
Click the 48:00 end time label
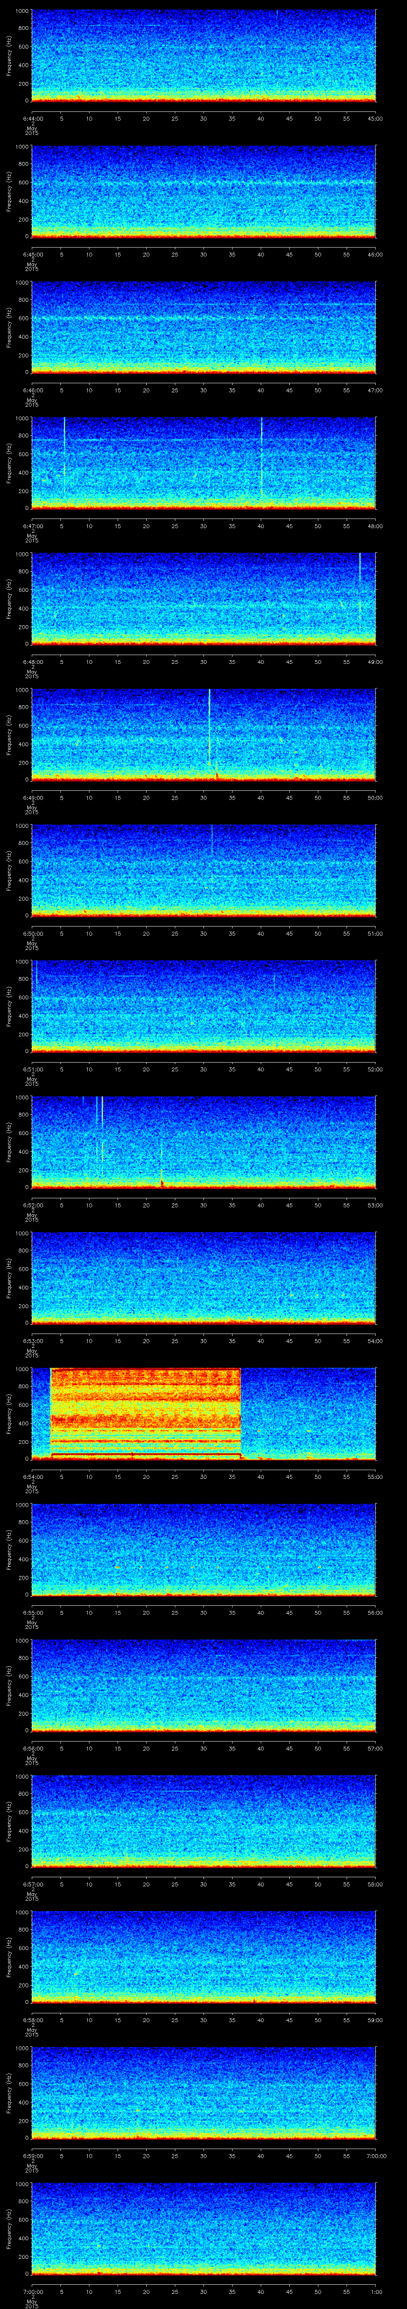pos(375,526)
